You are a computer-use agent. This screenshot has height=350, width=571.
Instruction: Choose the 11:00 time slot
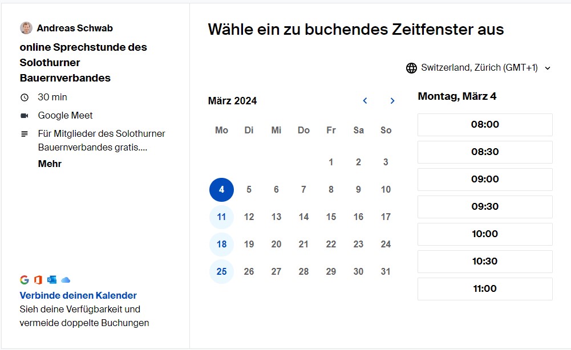(485, 288)
